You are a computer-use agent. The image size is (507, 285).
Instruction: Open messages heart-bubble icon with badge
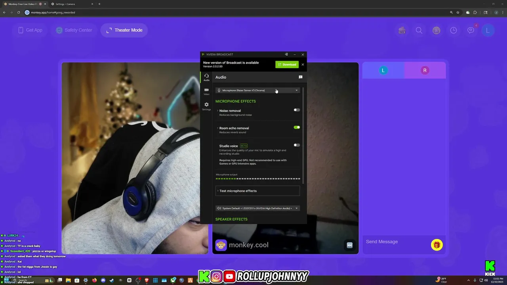click(x=471, y=30)
